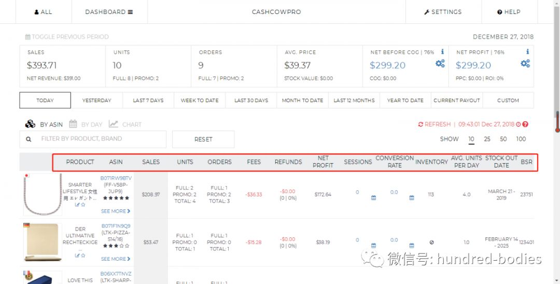The width and height of the screenshot is (560, 284).
Task: Select the MONTH TO DATE tab
Action: (302, 100)
